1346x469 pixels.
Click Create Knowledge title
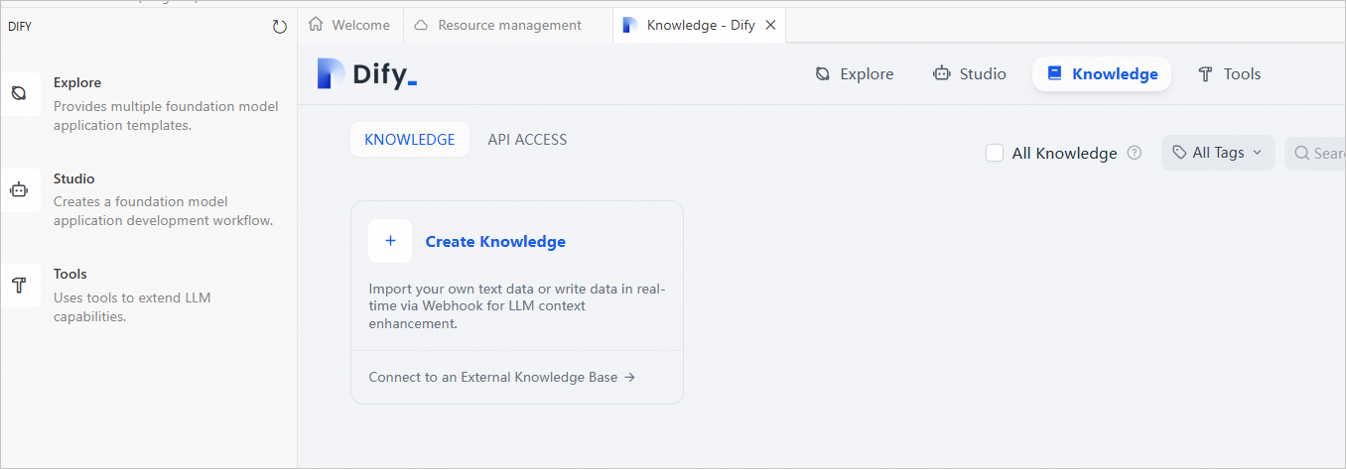(x=495, y=241)
